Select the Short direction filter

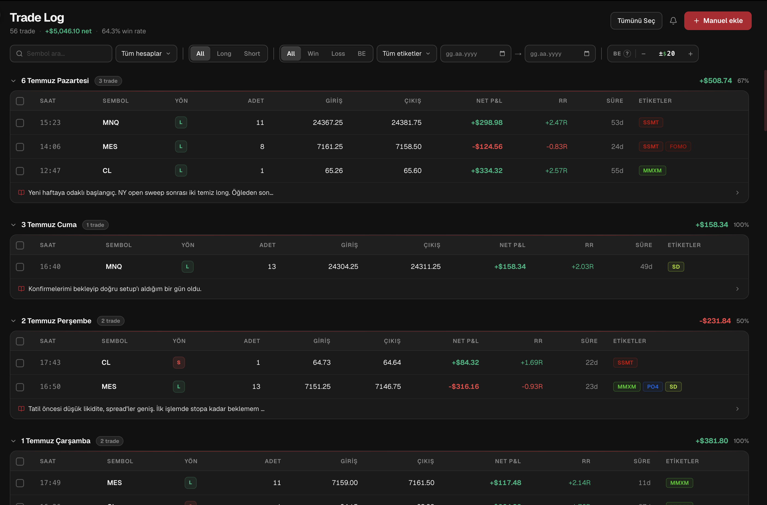click(x=252, y=54)
